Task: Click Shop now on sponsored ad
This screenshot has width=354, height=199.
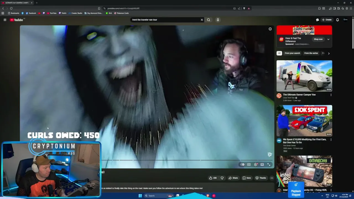Action: [318, 39]
